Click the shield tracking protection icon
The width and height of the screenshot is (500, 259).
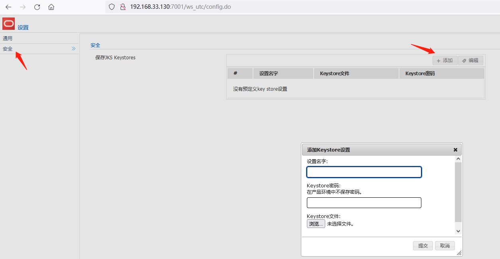coord(112,7)
